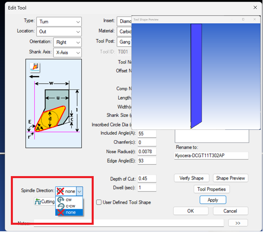Click the Cutting button
Viewport: 267px width, 234px height.
point(45,202)
